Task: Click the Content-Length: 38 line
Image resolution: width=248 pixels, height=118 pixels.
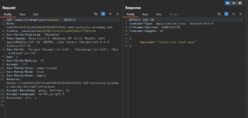Action: pos(146,31)
